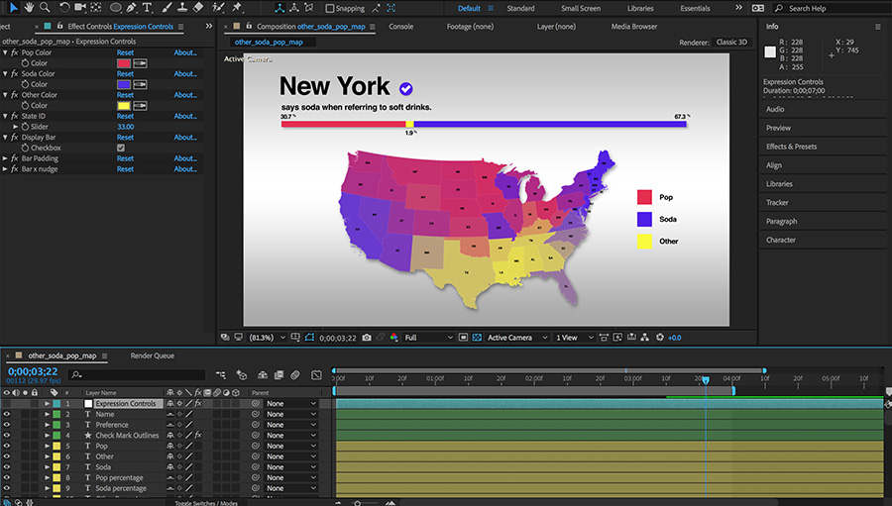Click the composition mini-flowchart icon in timeline
Viewport: 892px width, 506px height.
click(x=221, y=374)
